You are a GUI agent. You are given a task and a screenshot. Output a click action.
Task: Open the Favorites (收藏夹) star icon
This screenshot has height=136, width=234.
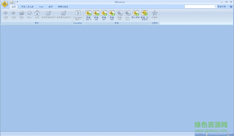point(155,13)
